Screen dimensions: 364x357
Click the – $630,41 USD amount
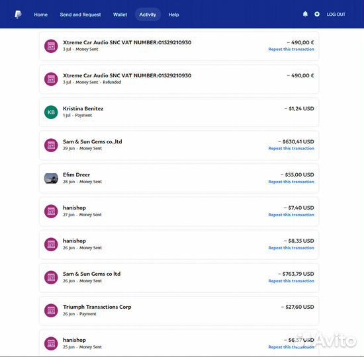point(296,141)
